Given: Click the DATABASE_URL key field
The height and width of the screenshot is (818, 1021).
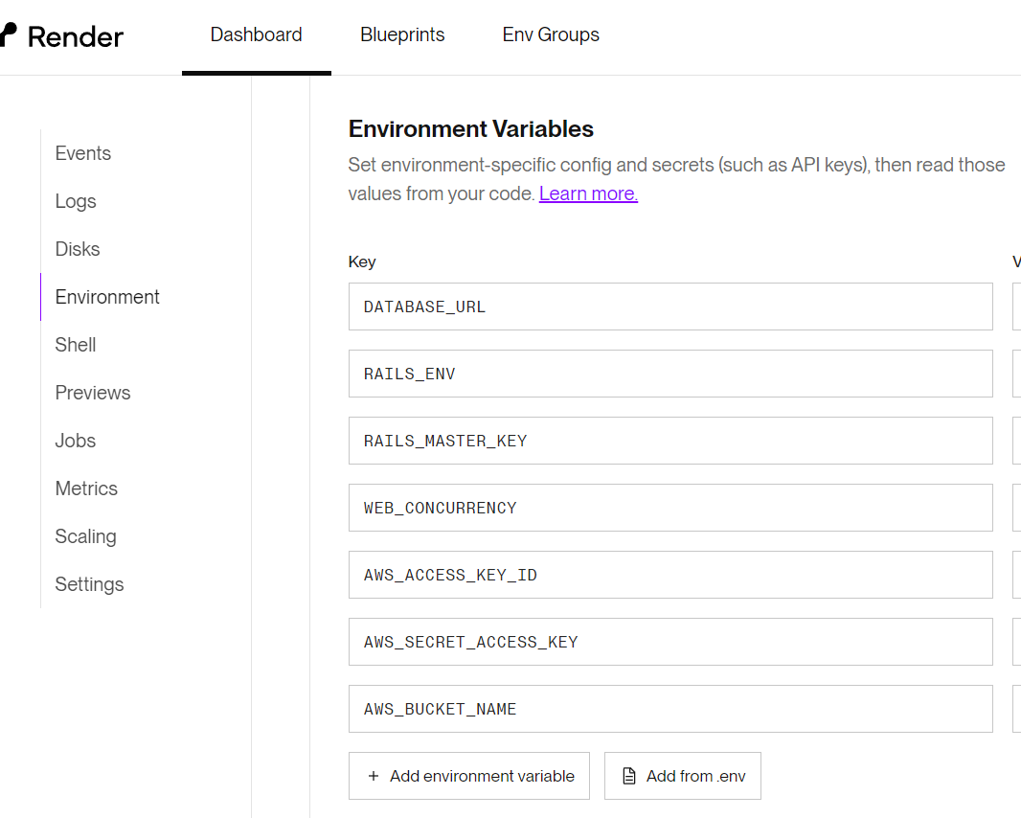Looking at the screenshot, I should click(670, 307).
